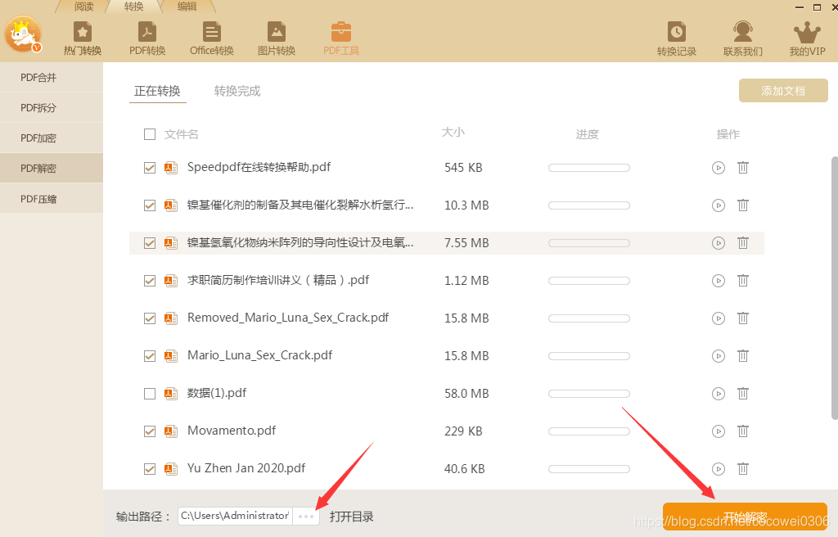Browse output path with ... button

306,517
